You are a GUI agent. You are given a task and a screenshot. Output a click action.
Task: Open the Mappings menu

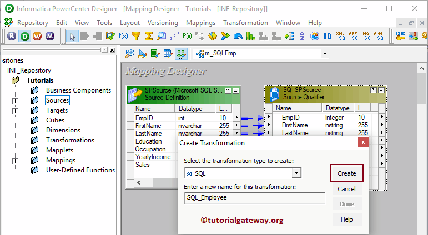(200, 23)
